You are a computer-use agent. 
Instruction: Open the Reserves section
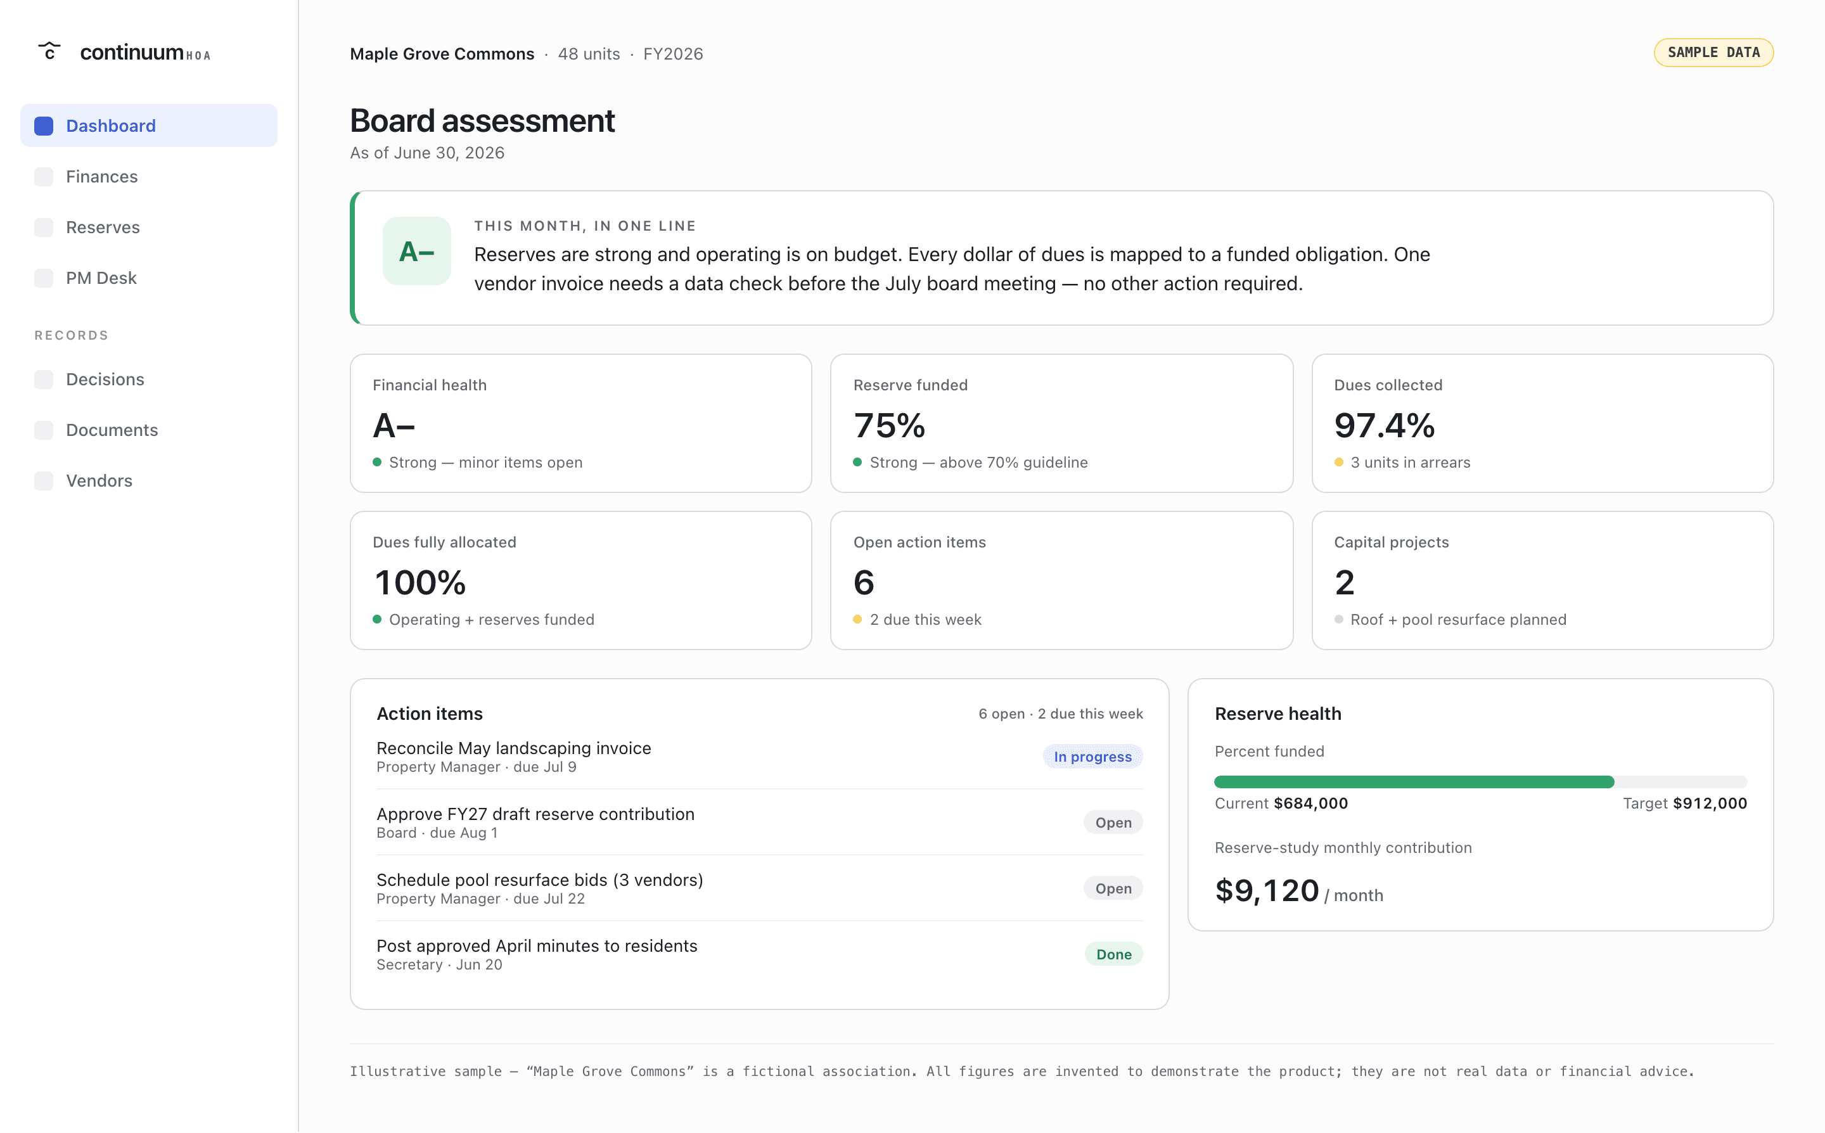coord(148,227)
